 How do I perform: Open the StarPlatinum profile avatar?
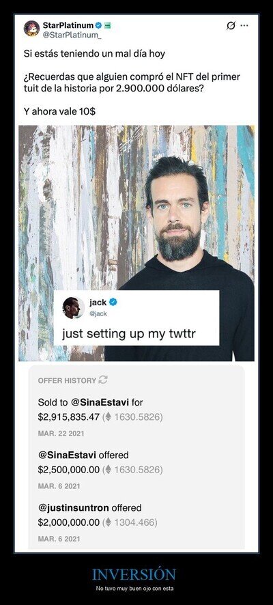[x=31, y=29]
